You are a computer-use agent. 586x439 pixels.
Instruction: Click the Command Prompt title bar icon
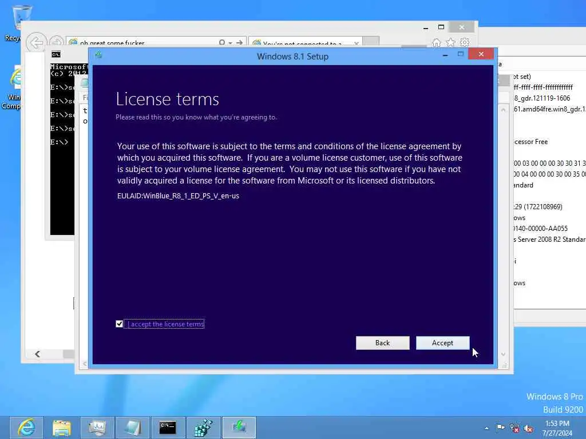click(56, 54)
